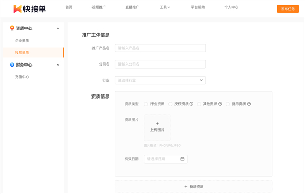Click the help icon next to 授权资质
The height and width of the screenshot is (194, 305).
pos(191,104)
